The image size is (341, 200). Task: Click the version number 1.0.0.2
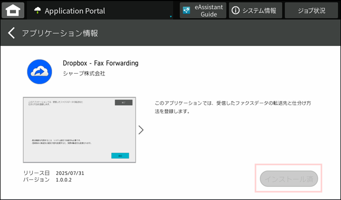click(64, 180)
